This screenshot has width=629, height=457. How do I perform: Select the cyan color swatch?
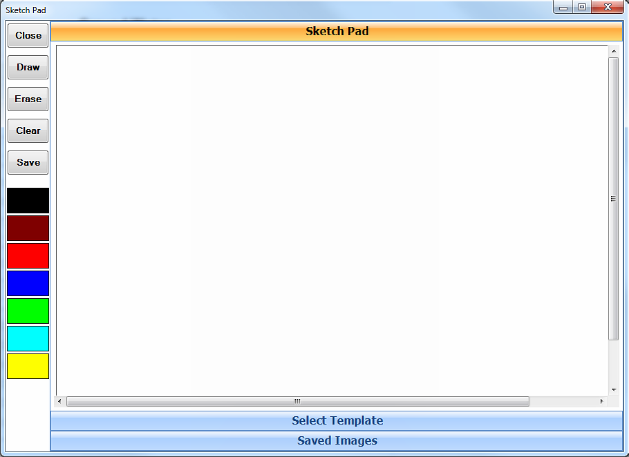pos(28,338)
